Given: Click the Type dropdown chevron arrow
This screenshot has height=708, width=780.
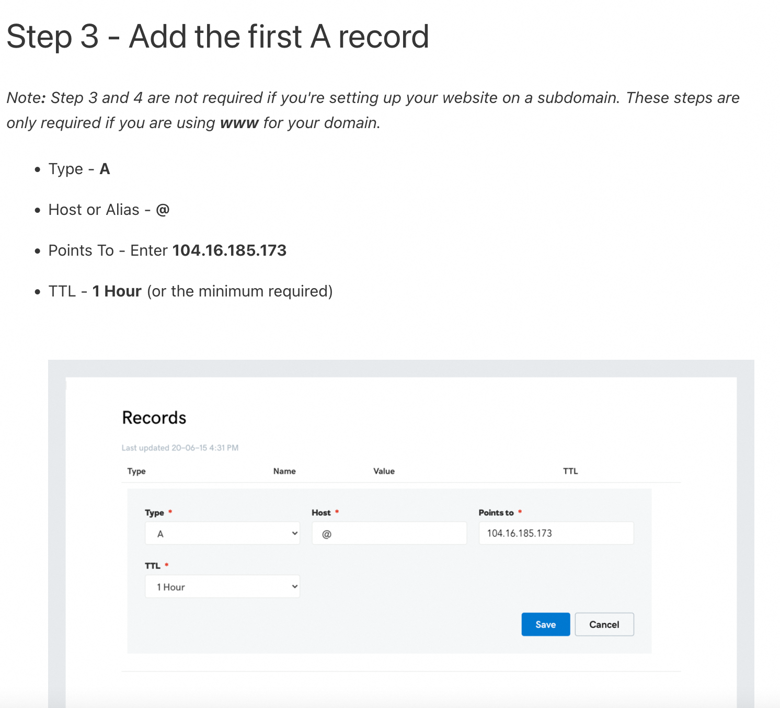Looking at the screenshot, I should click(x=295, y=533).
